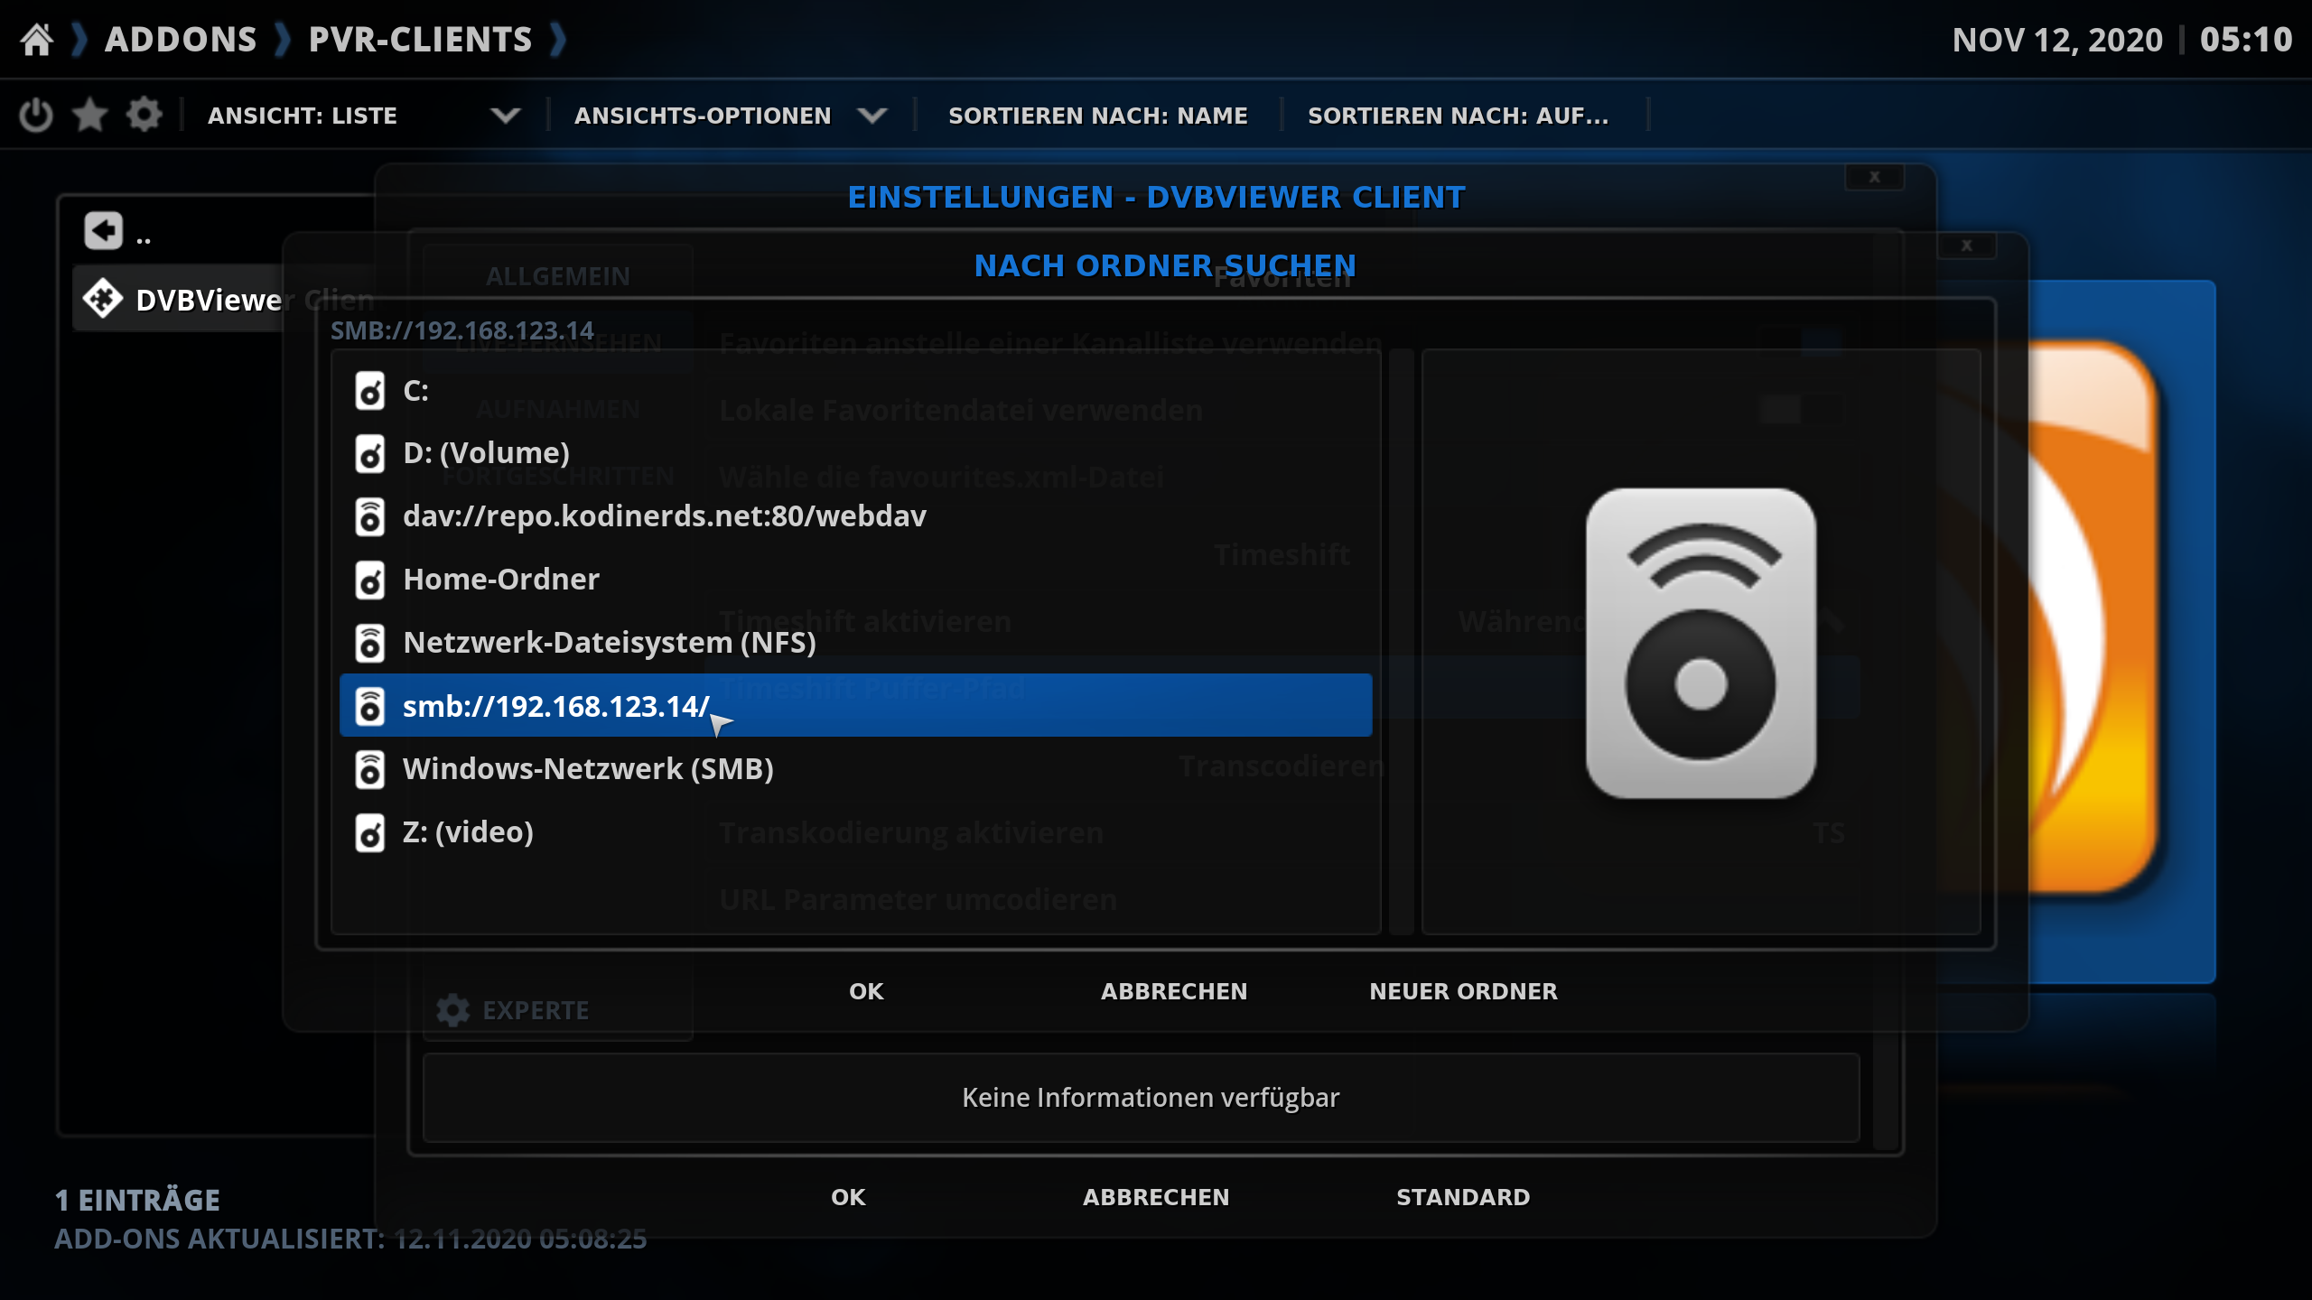Click the DVBViewer Client addon icon
The width and height of the screenshot is (2312, 1300).
click(x=102, y=299)
